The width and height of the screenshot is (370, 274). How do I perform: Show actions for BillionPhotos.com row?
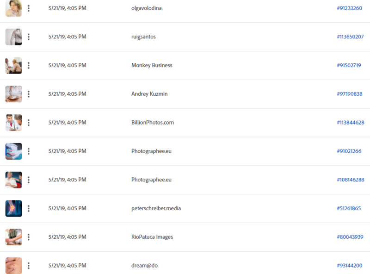(29, 123)
